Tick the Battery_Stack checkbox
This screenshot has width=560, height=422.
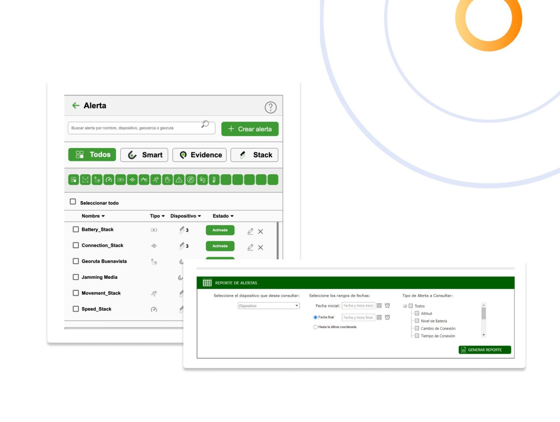[76, 229]
